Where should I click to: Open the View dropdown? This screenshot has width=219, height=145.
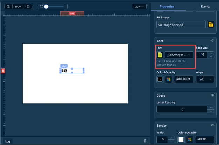pos(139,7)
